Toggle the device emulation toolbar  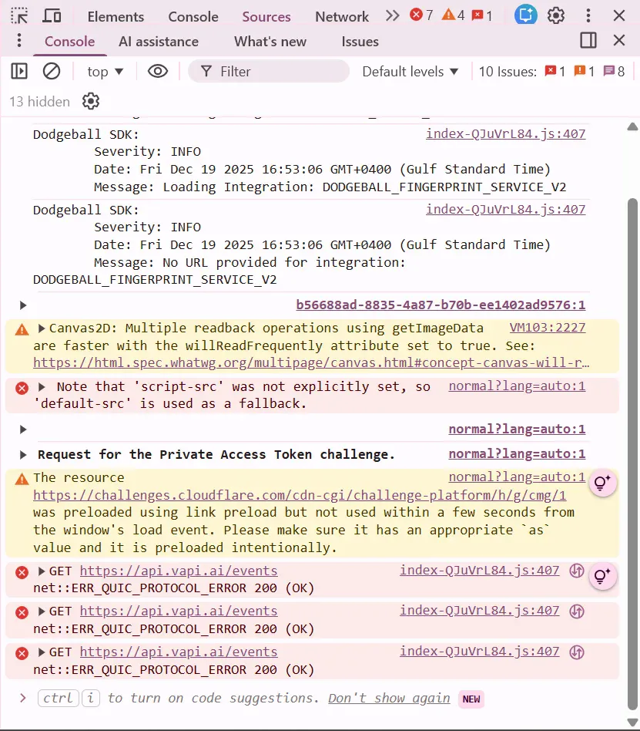click(x=51, y=15)
